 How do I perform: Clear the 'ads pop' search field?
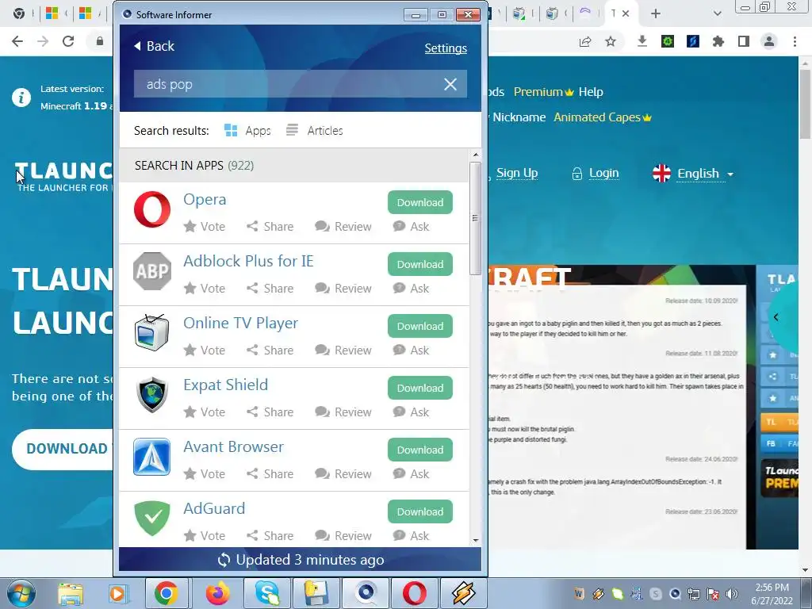click(x=450, y=84)
